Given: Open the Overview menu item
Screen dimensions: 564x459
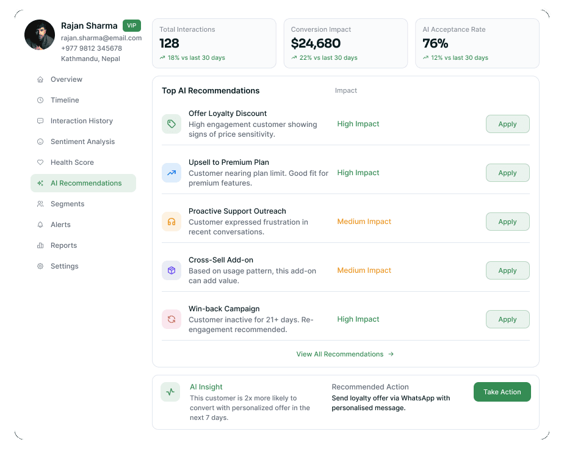Looking at the screenshot, I should click(83, 79).
